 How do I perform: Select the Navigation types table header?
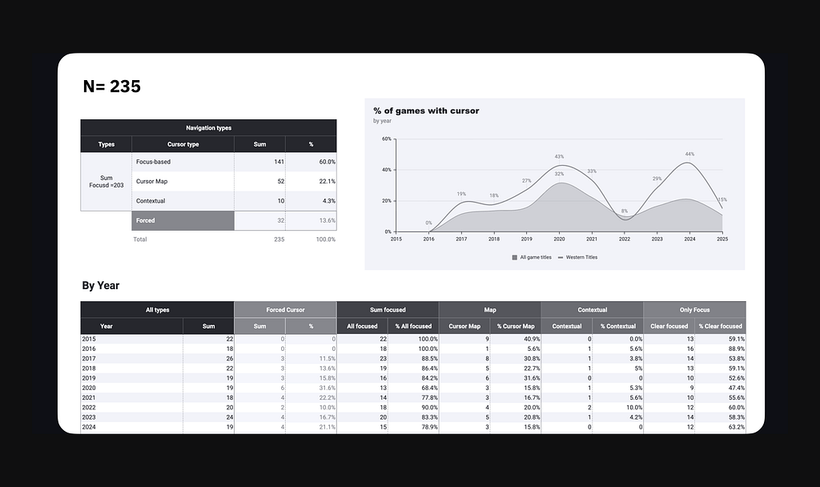(x=209, y=127)
